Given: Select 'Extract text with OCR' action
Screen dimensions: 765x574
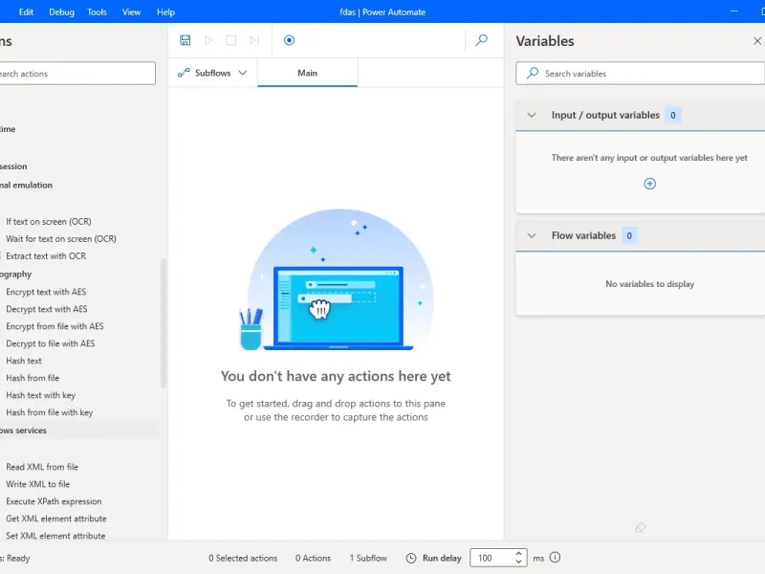Looking at the screenshot, I should pyautogui.click(x=46, y=255).
